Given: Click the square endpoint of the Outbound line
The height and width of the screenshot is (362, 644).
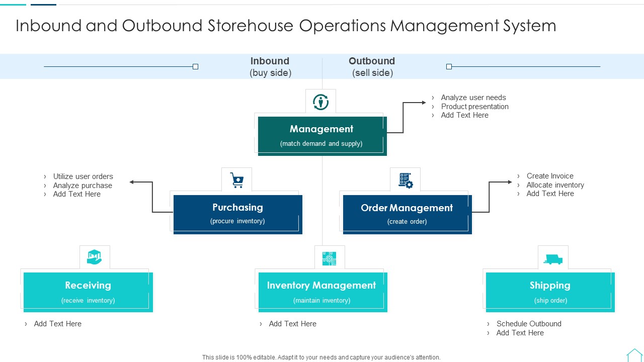Looking at the screenshot, I should 449,66.
